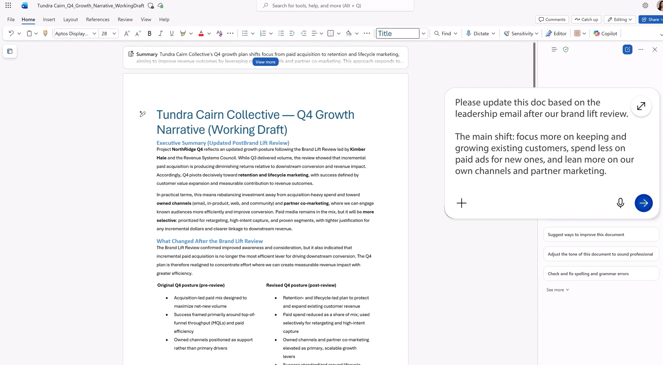Send the Copilot prompt with arrow button
The height and width of the screenshot is (365, 663).
pyautogui.click(x=643, y=203)
